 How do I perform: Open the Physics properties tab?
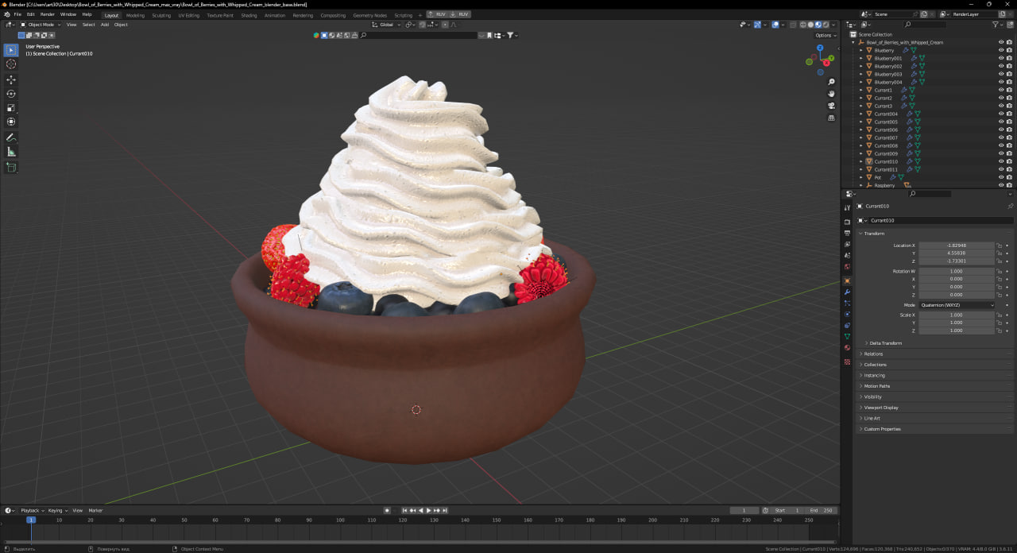pos(847,314)
